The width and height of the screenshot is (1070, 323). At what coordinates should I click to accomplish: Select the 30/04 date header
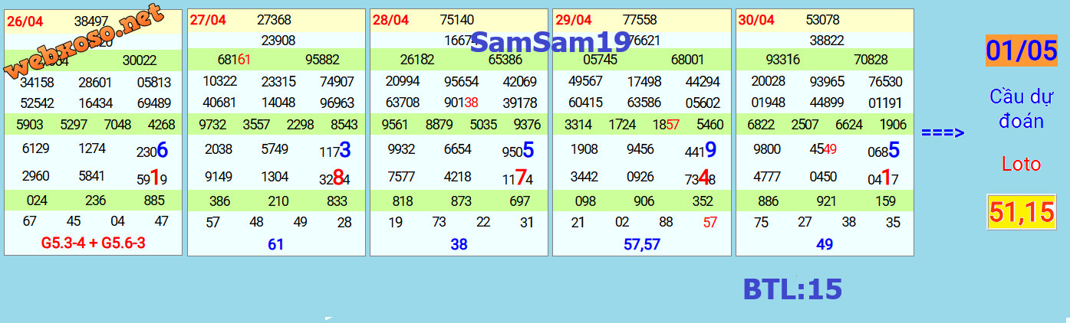(756, 21)
